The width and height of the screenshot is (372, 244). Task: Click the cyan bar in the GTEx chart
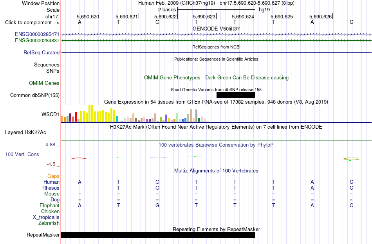[x=117, y=119]
